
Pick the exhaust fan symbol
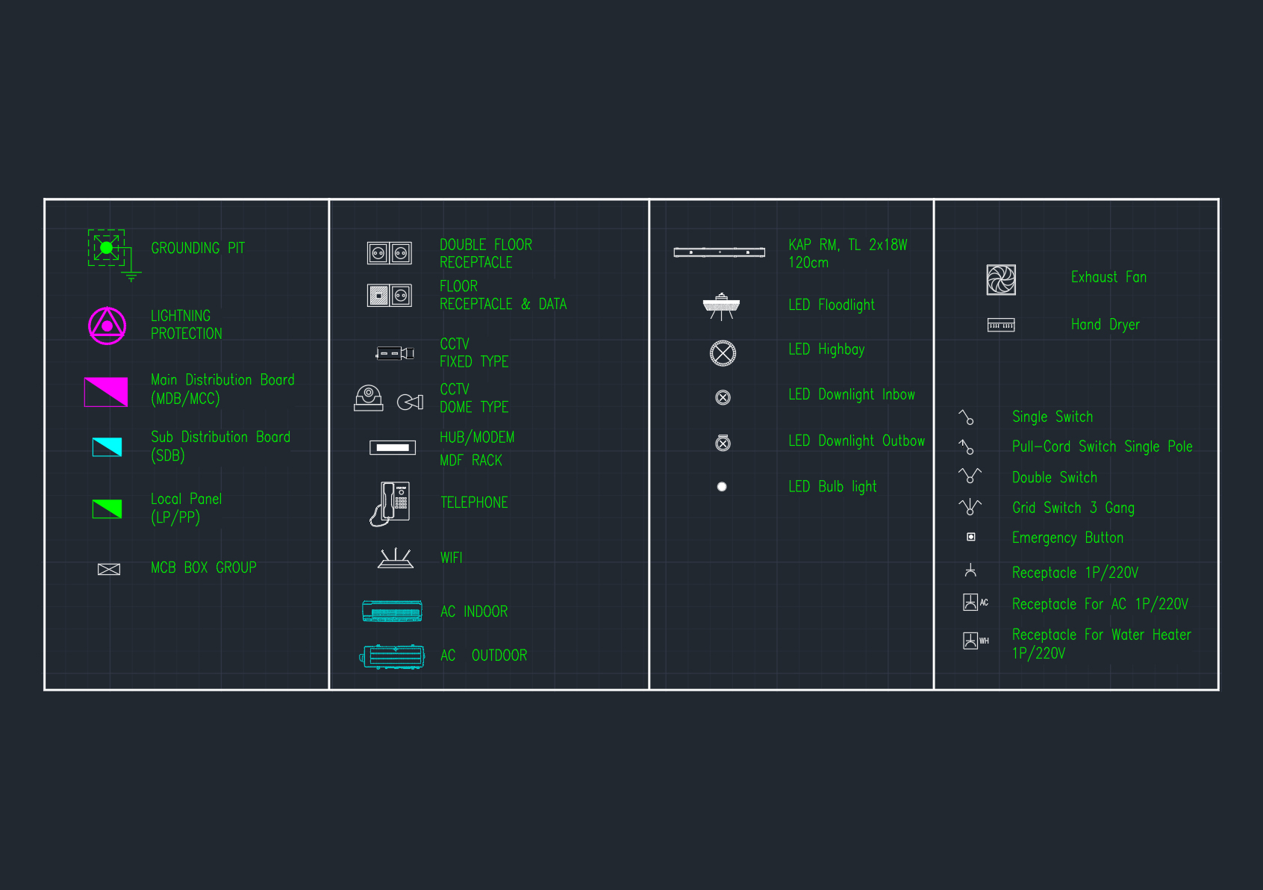click(1001, 280)
